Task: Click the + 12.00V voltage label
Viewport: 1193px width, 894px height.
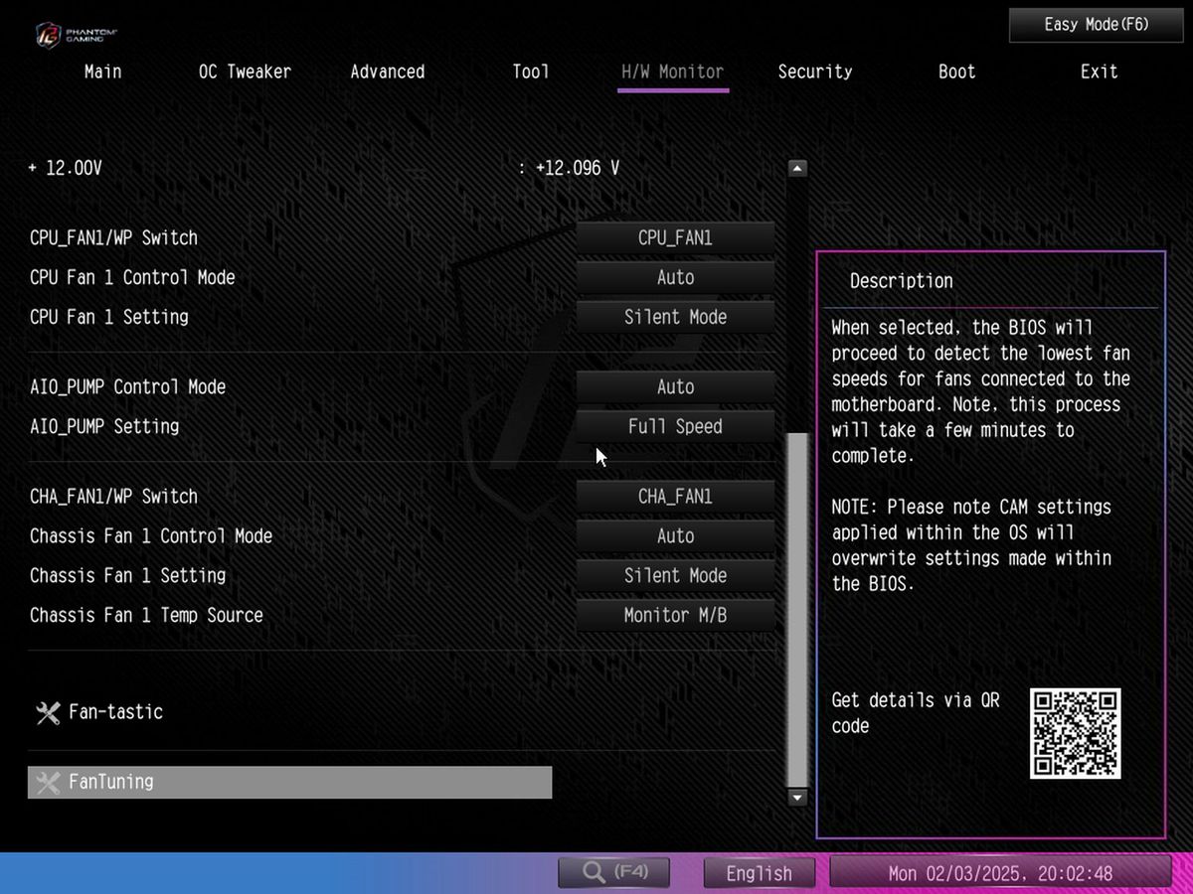Action: point(65,169)
